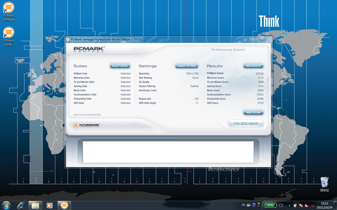Click the 91% battery gauge
The width and height of the screenshot is (337, 210).
coord(271,205)
